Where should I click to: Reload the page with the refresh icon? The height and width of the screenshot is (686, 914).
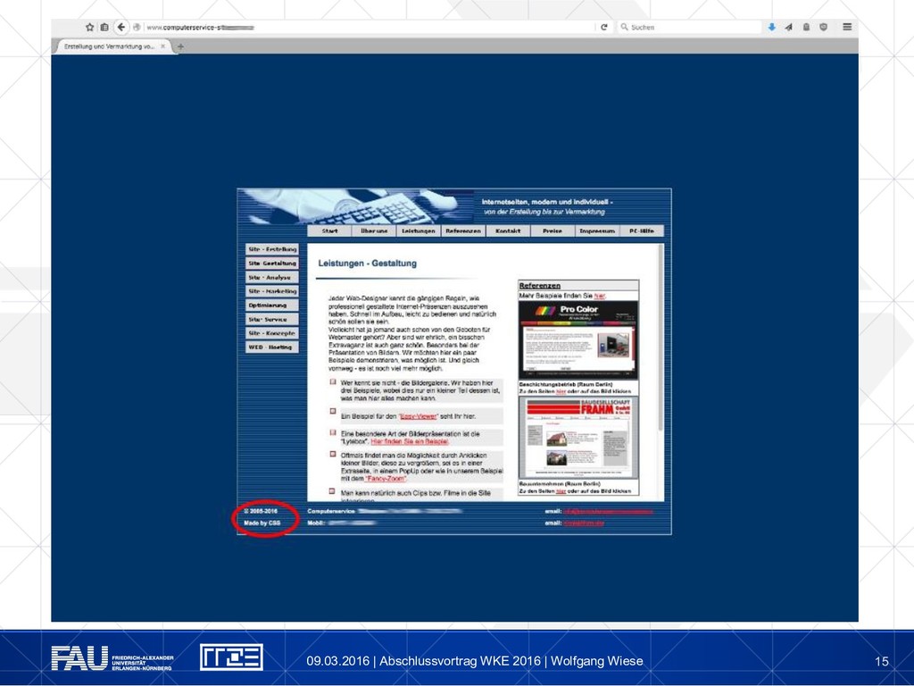click(x=604, y=27)
